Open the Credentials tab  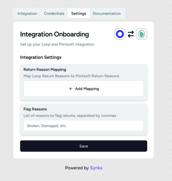(x=54, y=13)
